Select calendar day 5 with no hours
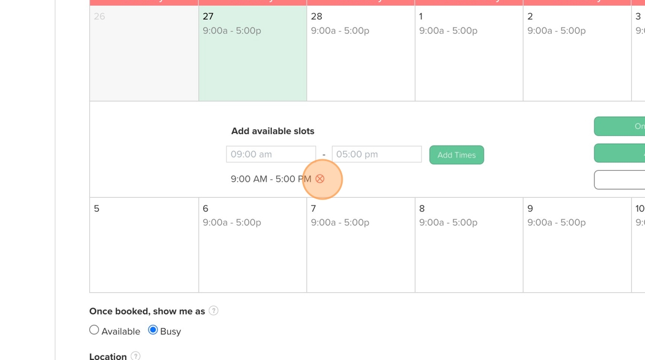This screenshot has height=360, width=645. tap(144, 245)
